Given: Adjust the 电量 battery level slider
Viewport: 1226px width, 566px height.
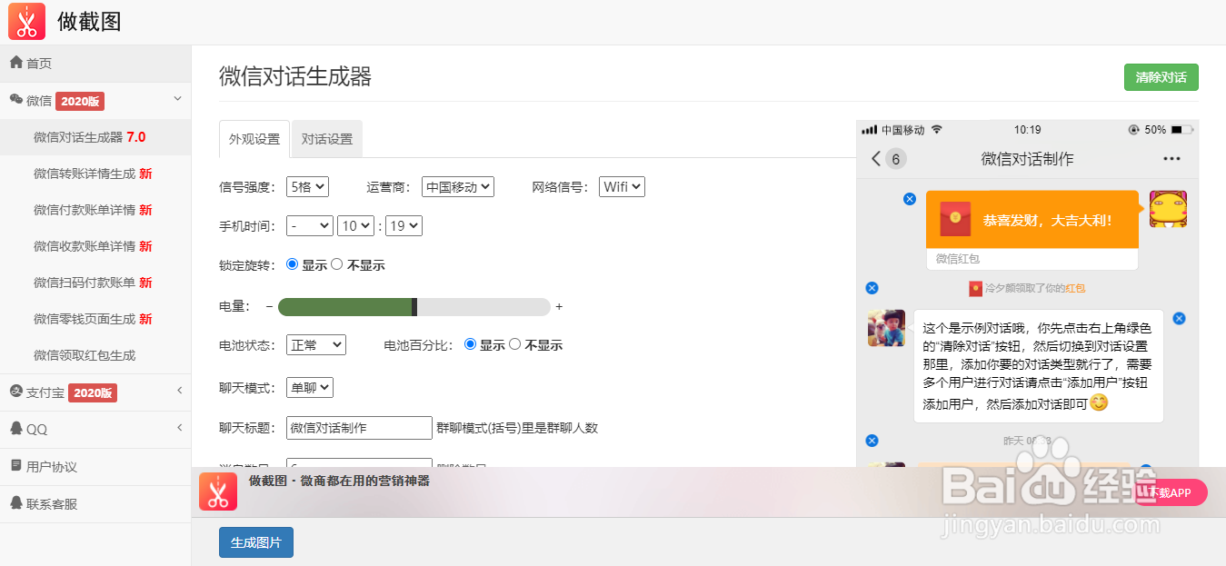Looking at the screenshot, I should pos(414,307).
